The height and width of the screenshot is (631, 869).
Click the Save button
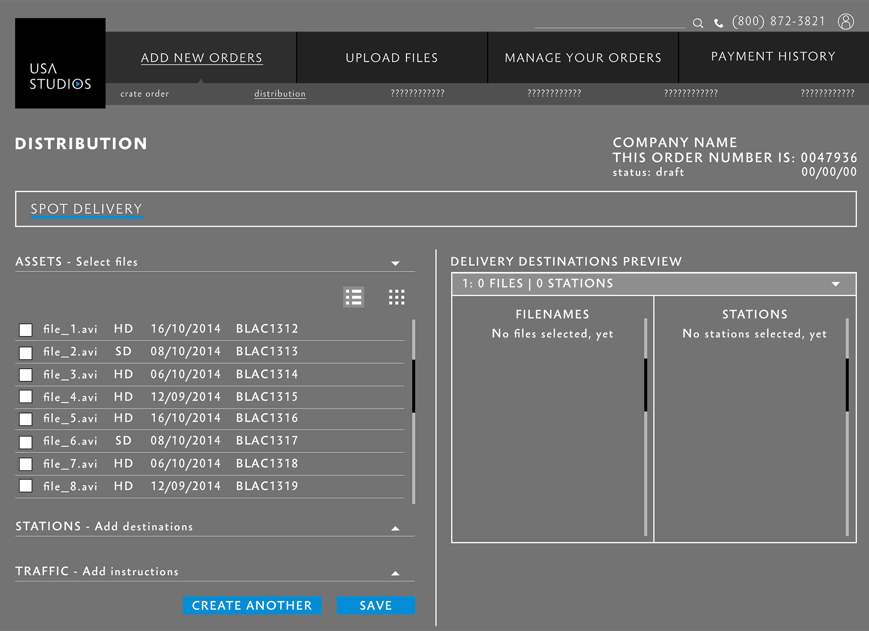[x=376, y=605]
